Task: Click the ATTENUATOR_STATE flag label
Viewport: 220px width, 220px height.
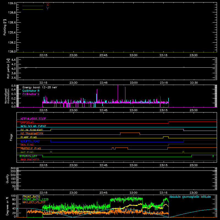Action: (33, 119)
